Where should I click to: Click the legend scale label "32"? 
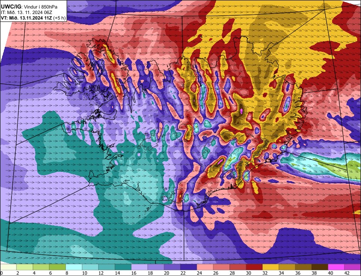point(265,273)
